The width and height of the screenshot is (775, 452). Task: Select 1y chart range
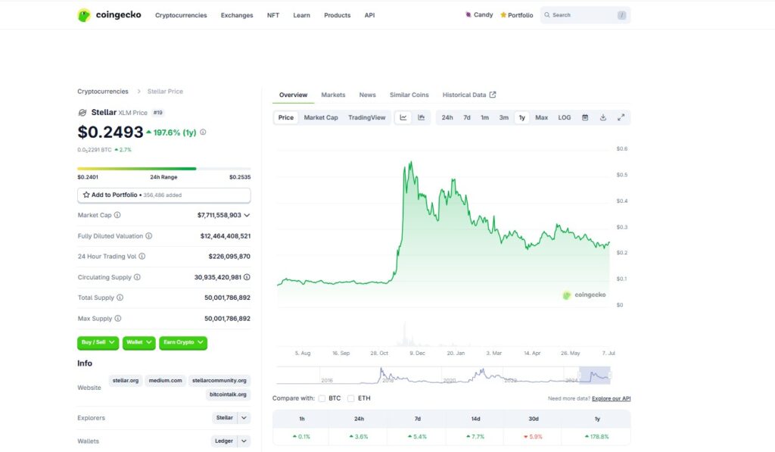click(x=522, y=117)
